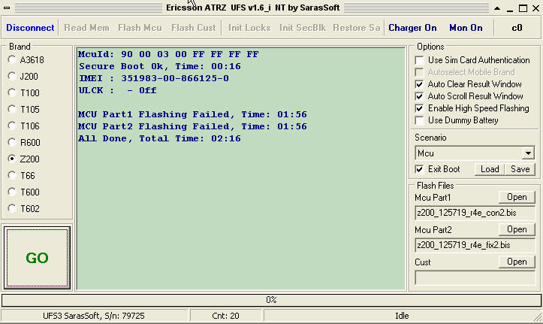Screen dimensions: 543x324
Task: Select the T106 brand radio button
Action: [x=12, y=126]
